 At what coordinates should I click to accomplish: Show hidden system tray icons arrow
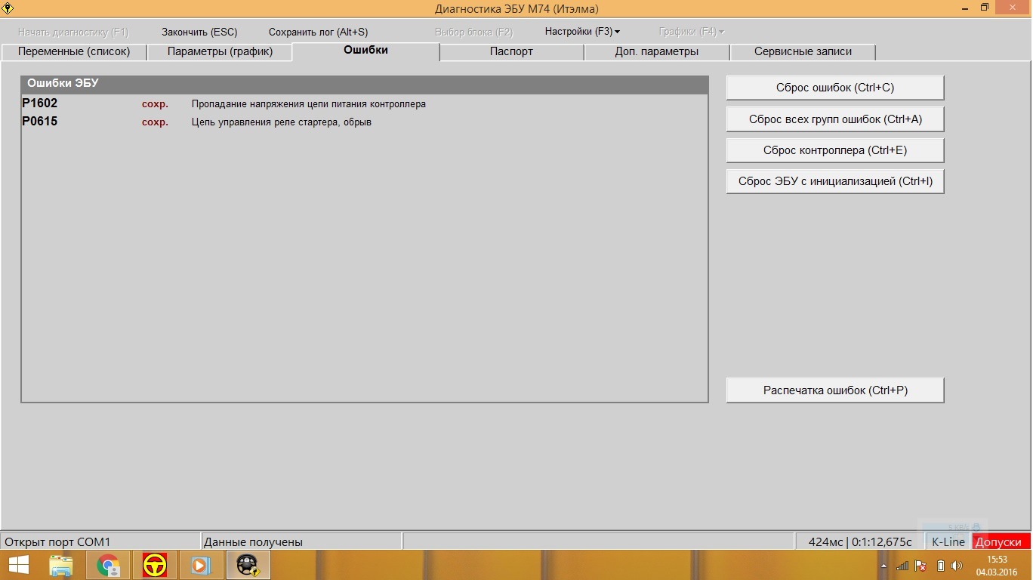(x=884, y=566)
